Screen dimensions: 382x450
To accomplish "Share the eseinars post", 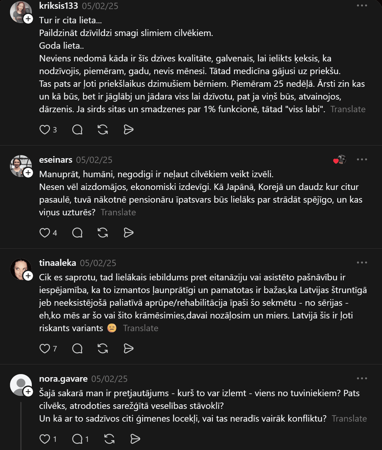I will pos(128,233).
